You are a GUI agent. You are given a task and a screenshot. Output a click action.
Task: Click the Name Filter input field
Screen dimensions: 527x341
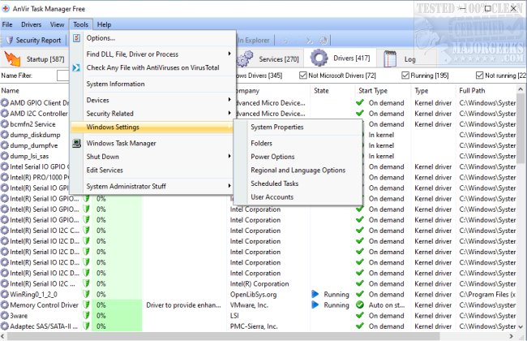[63, 76]
